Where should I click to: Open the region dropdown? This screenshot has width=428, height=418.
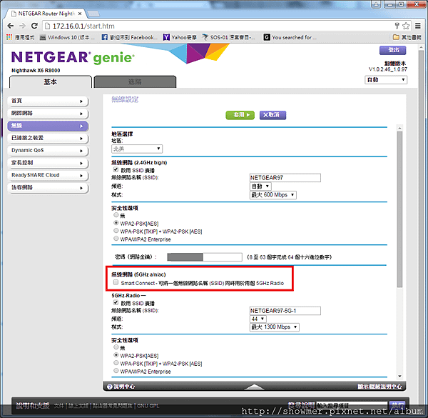coord(137,149)
